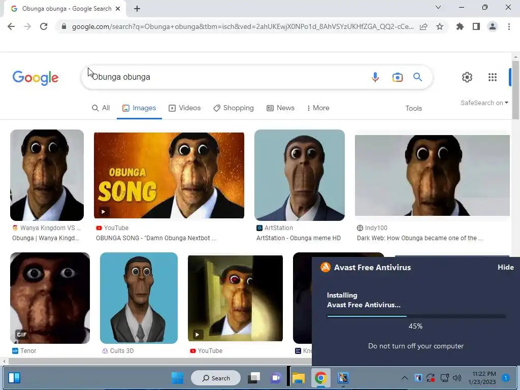Open the Indy100 Dark Web thumbnail
520x390 pixels.
click(432, 175)
